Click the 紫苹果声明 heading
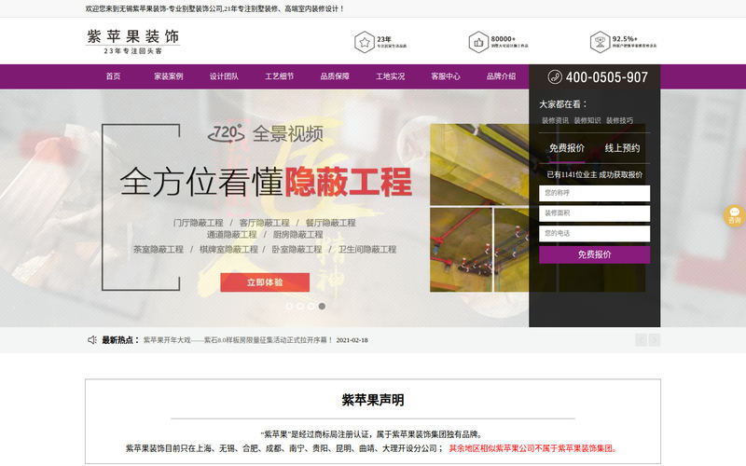 click(373, 400)
